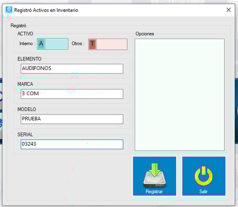238x207 pixels.
Task: Select the ELEMENTO field containing AUDIFONOS
Action: pyautogui.click(x=72, y=69)
